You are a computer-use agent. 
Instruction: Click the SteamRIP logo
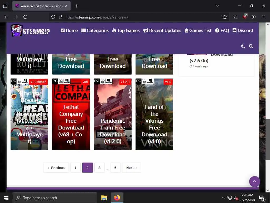tap(30, 31)
